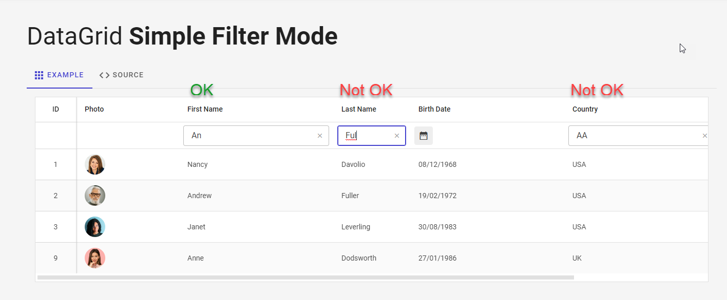The image size is (727, 300).
Task: Switch to the SOURCE tab
Action: click(x=127, y=75)
